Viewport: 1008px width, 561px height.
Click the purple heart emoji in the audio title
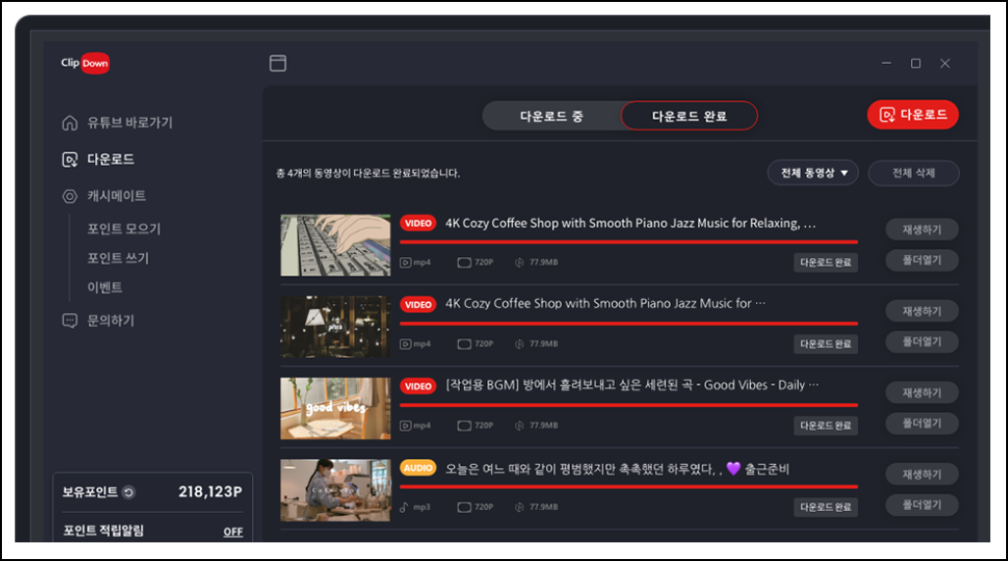click(x=733, y=469)
